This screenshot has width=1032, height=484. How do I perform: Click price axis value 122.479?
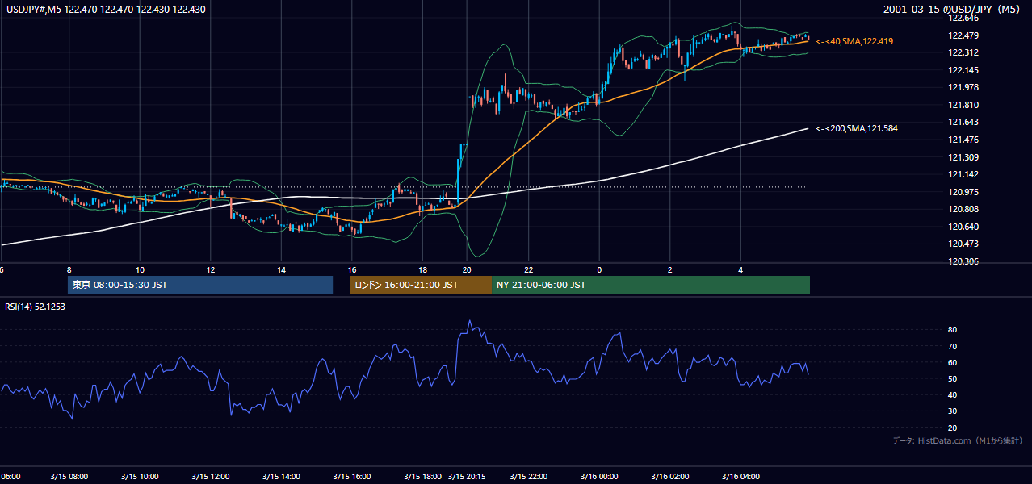tap(964, 35)
